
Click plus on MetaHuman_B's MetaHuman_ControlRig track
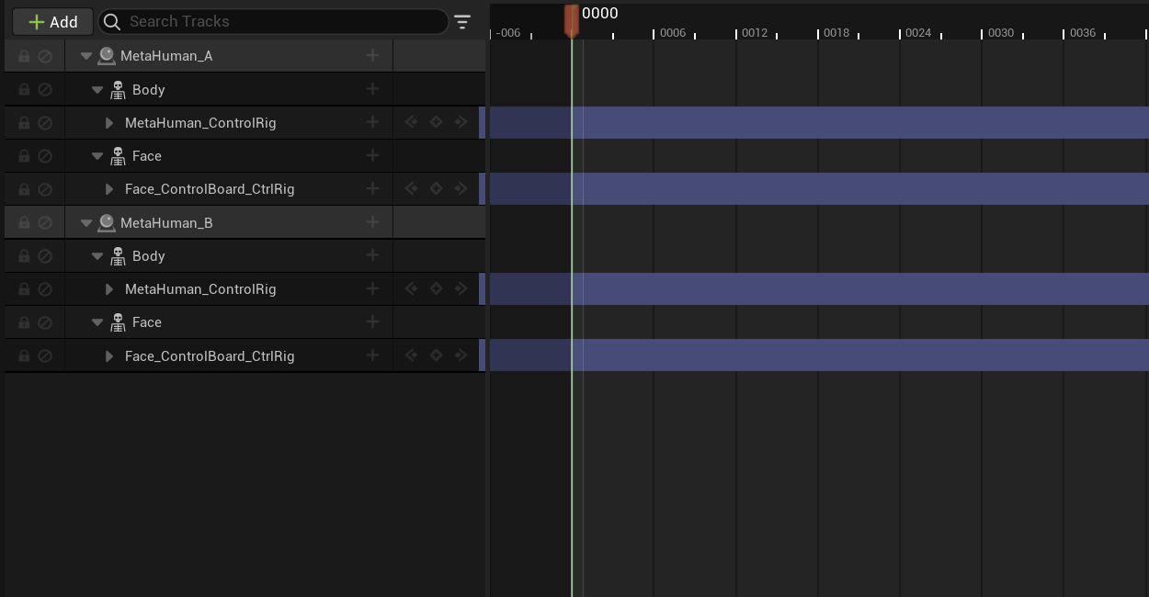372,288
